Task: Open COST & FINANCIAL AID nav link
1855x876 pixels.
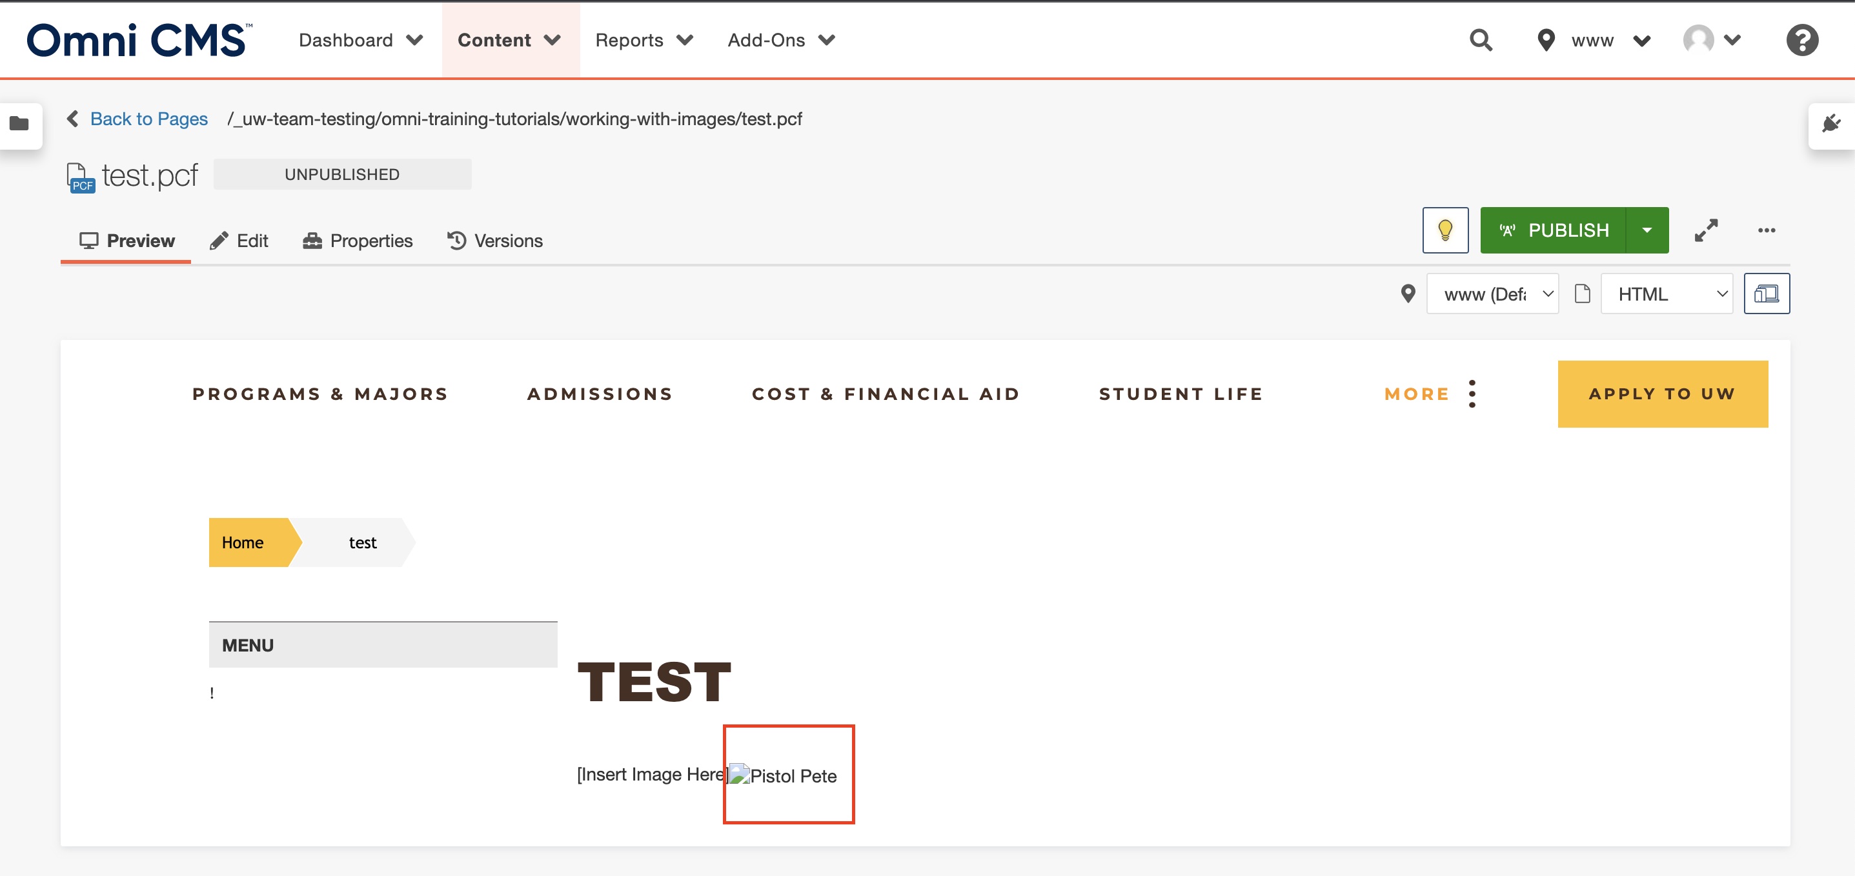Action: point(886,393)
